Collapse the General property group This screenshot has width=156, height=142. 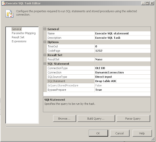[45, 29]
